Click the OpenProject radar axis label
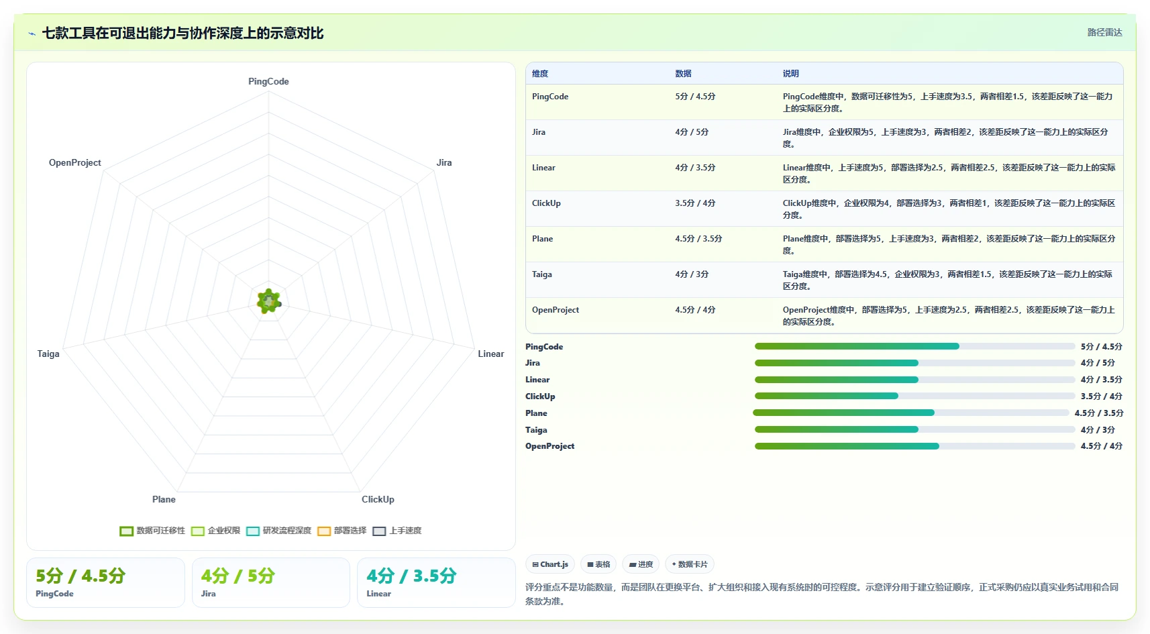 click(x=75, y=162)
